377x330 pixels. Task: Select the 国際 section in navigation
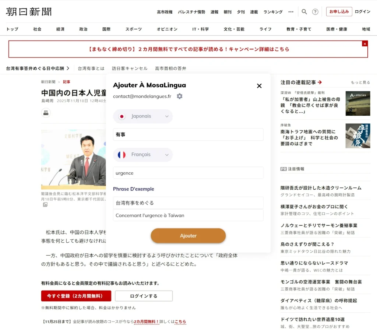[x=106, y=29]
